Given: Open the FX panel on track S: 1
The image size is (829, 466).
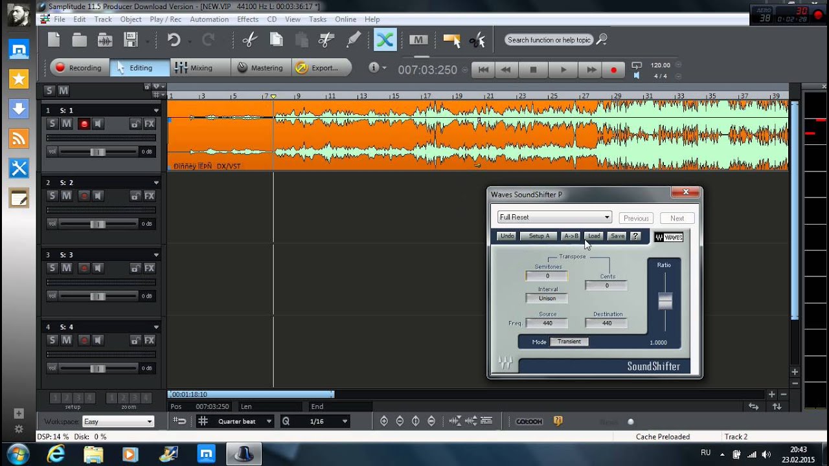Looking at the screenshot, I should click(149, 124).
